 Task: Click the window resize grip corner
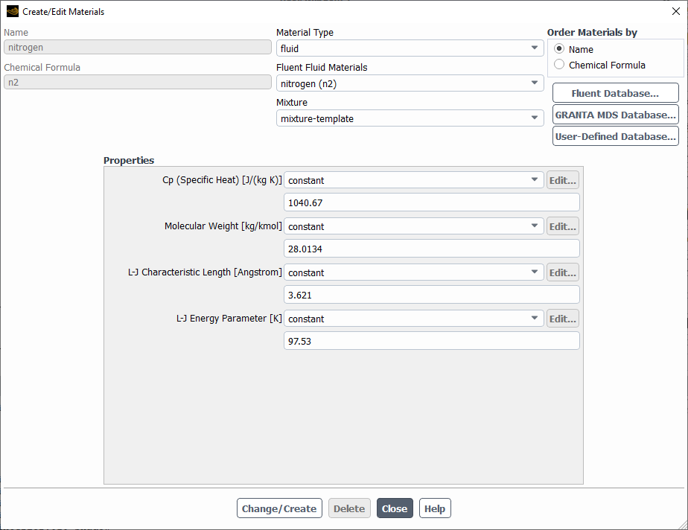pos(682,524)
